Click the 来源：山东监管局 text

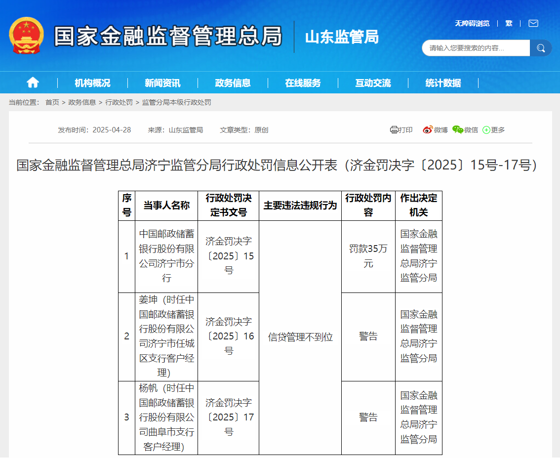tap(175, 130)
